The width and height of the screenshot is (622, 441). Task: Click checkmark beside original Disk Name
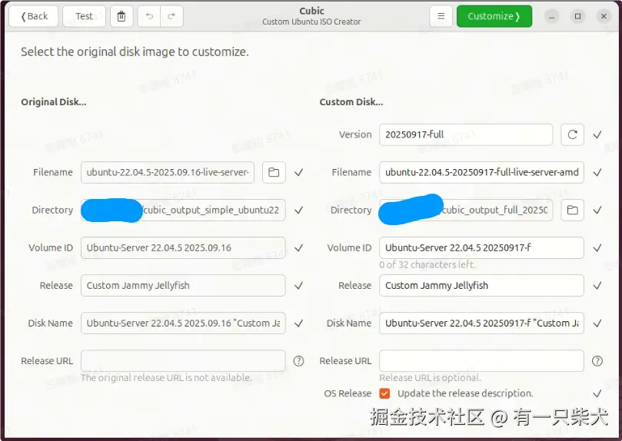point(299,323)
